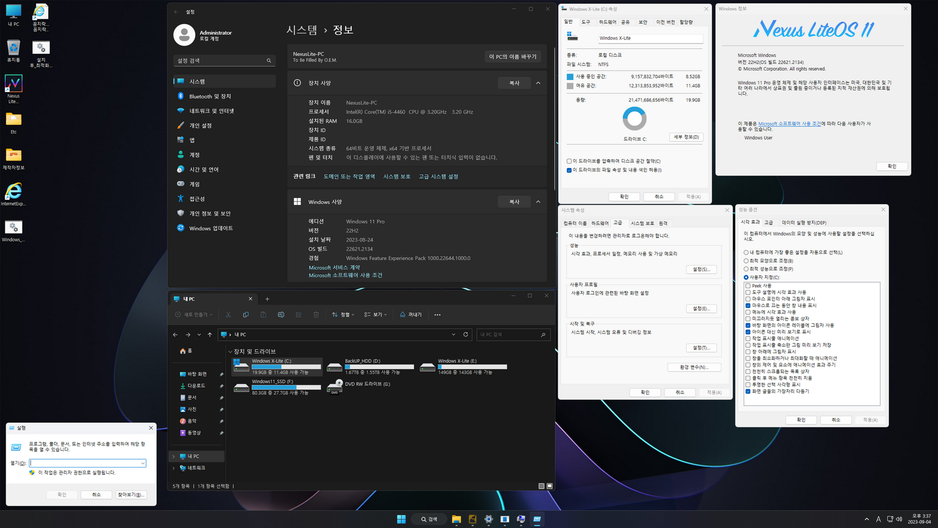Uncheck 마우스로 끄는 동안 창 내용 표시
The image size is (938, 528).
point(748,306)
